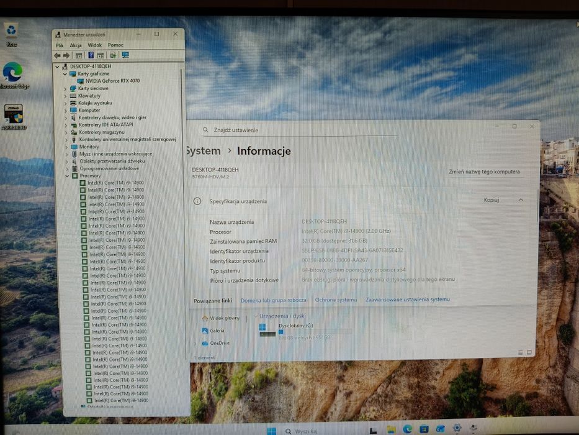Open the Domena lub grupa robocza link
Viewport: 579px width, 435px height.
click(273, 300)
